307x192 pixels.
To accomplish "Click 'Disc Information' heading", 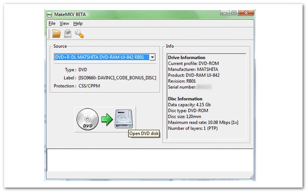I will [x=185, y=99].
